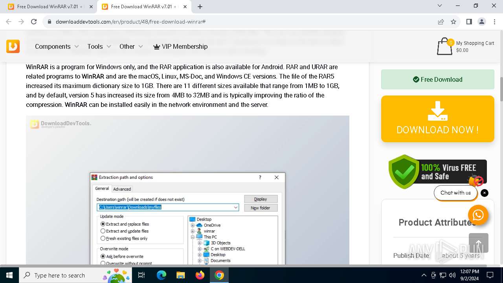Bookmark this page with the star icon
Image resolution: width=503 pixels, height=283 pixels.
[x=453, y=22]
